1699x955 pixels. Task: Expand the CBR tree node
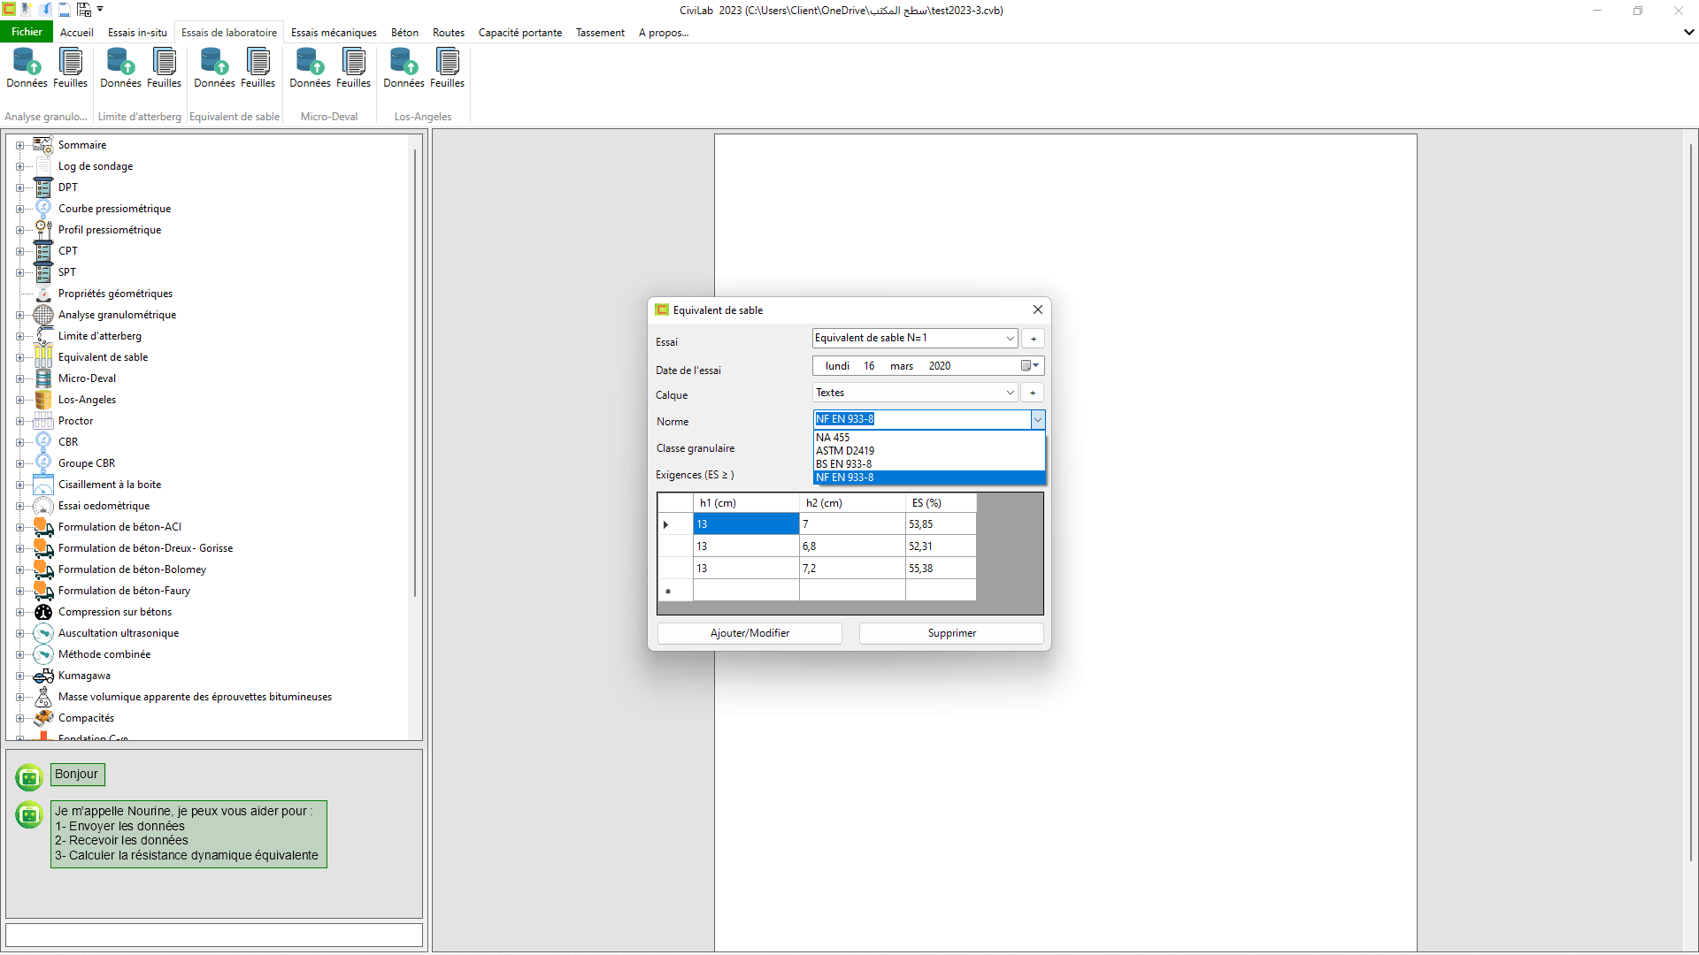19,442
